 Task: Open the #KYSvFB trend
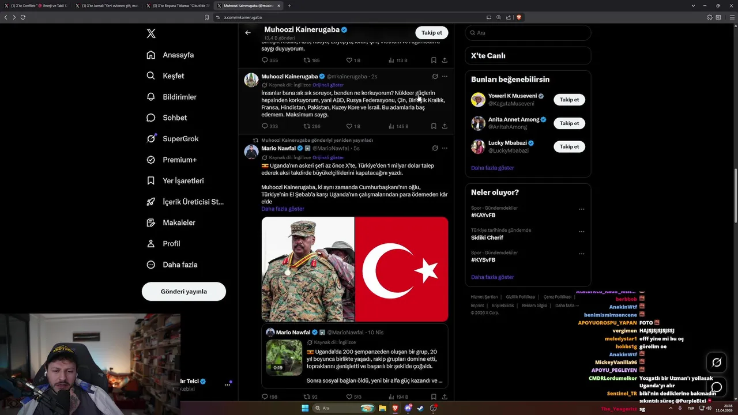point(483,260)
